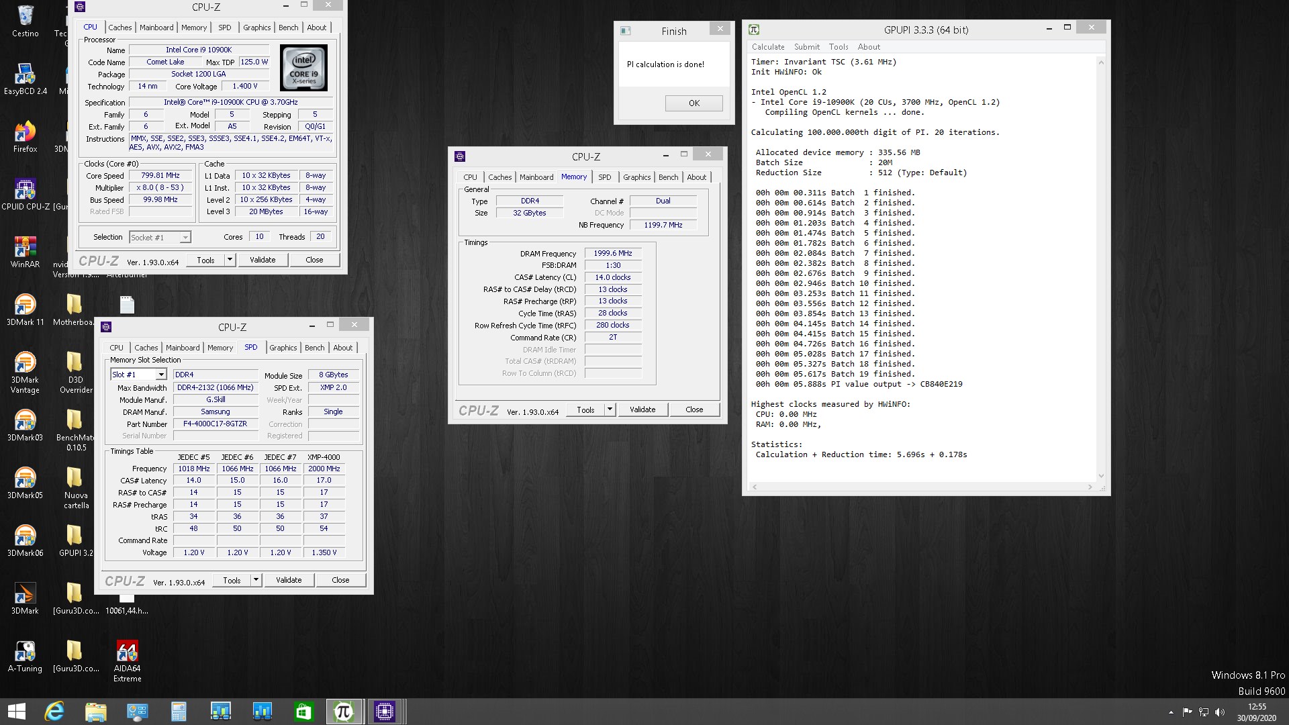Launch AIDA64 Extreme desktop icon

tap(127, 661)
